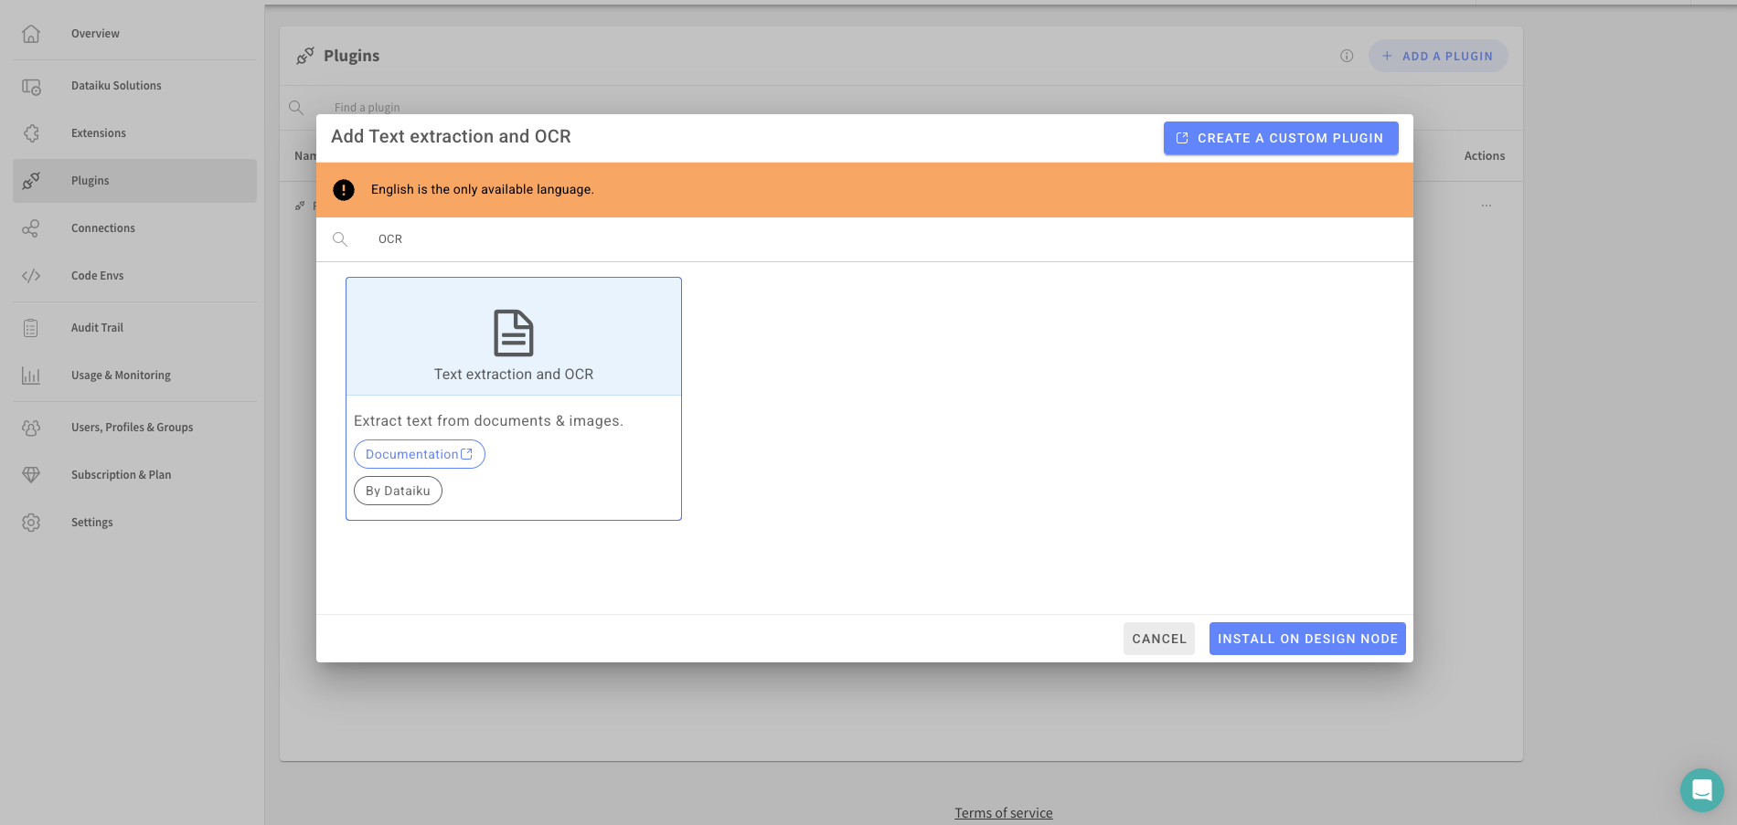
Task: Select Connections in the sidebar
Action: [103, 228]
